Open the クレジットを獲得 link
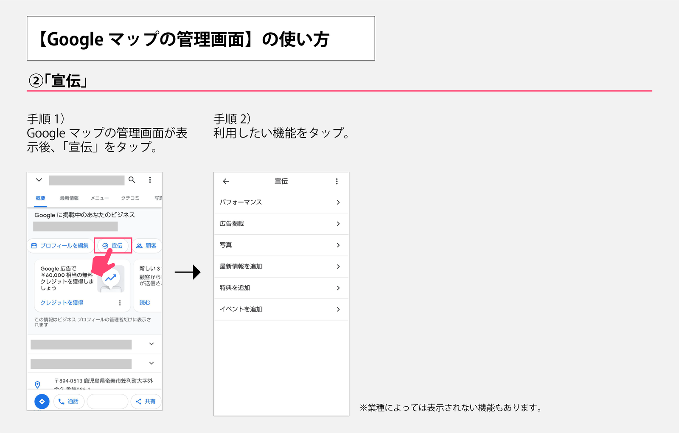Image resolution: width=679 pixels, height=433 pixels. click(62, 303)
